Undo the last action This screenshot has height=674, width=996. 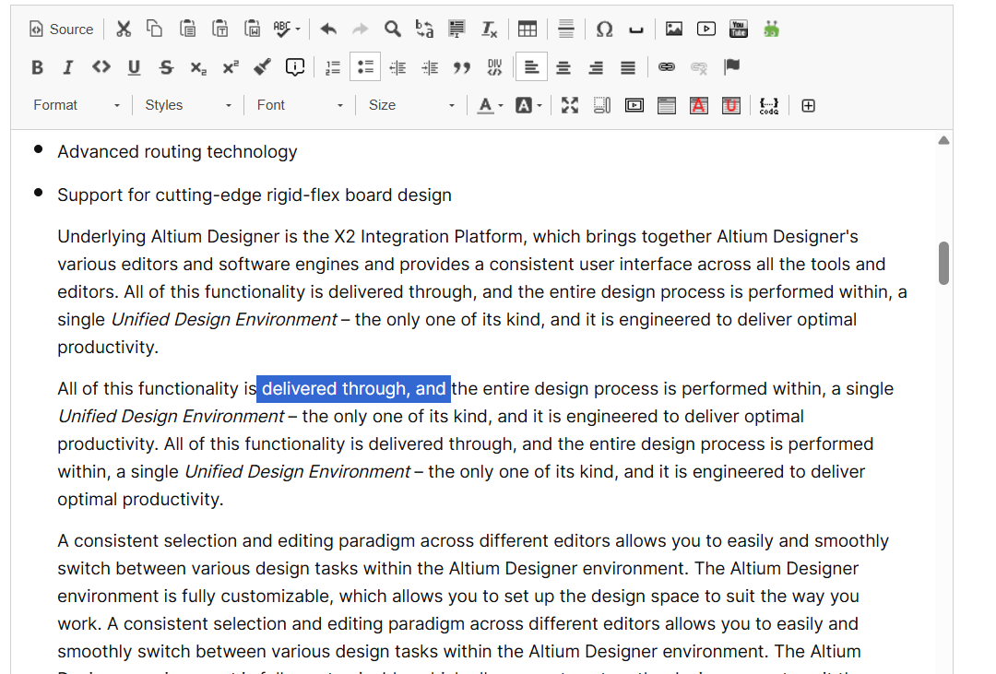[x=328, y=30]
